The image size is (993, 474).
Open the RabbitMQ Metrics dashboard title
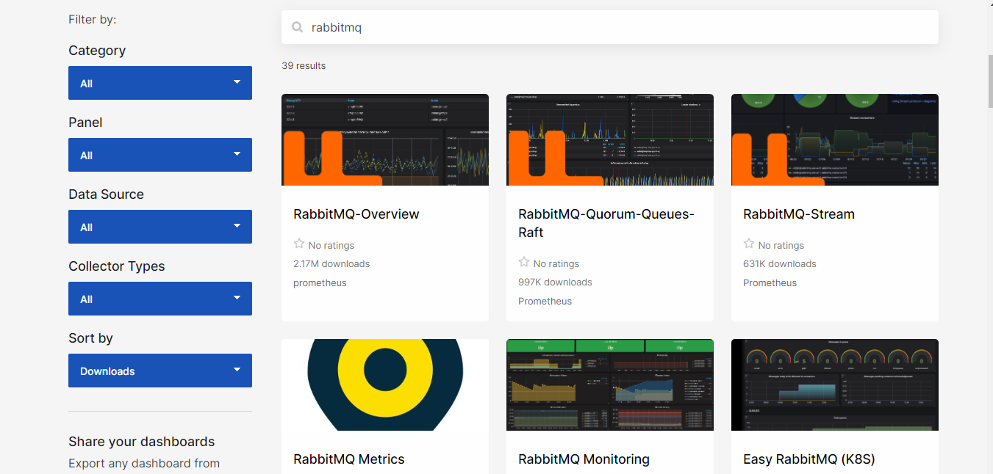[349, 459]
